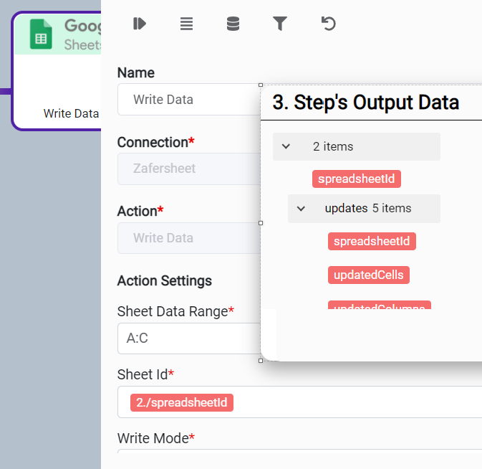Select the 2./spreadsheetId tag in Sheet Id
Image resolution: width=482 pixels, height=469 pixels.
(x=182, y=402)
